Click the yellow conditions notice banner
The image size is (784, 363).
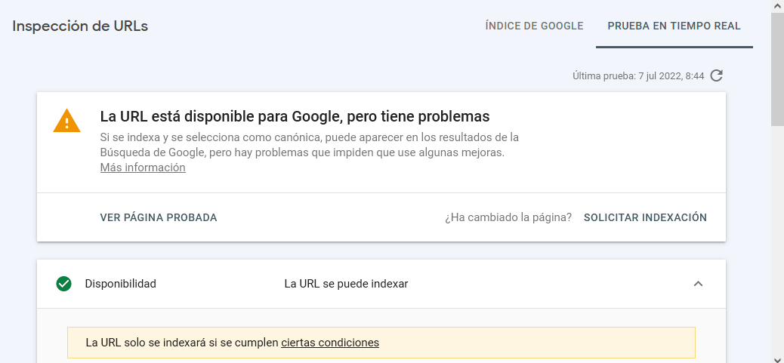point(381,343)
